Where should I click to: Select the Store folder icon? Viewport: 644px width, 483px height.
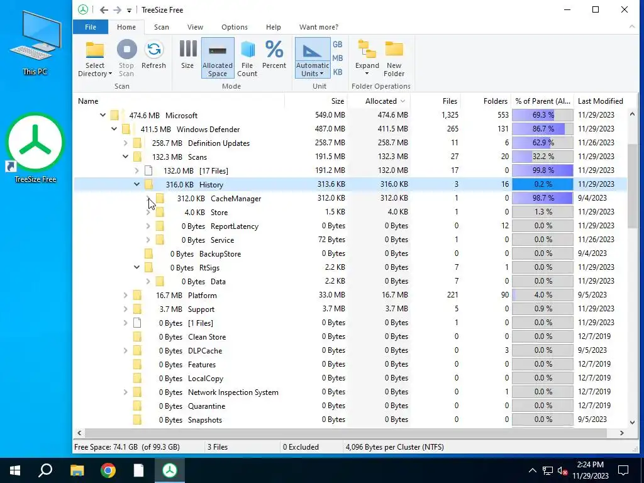coord(160,212)
